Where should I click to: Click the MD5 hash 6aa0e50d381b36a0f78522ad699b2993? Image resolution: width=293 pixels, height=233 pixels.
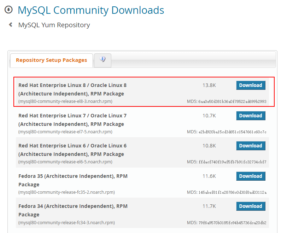coord(232,101)
